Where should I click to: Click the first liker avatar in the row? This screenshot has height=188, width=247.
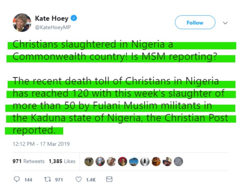[x=89, y=161]
